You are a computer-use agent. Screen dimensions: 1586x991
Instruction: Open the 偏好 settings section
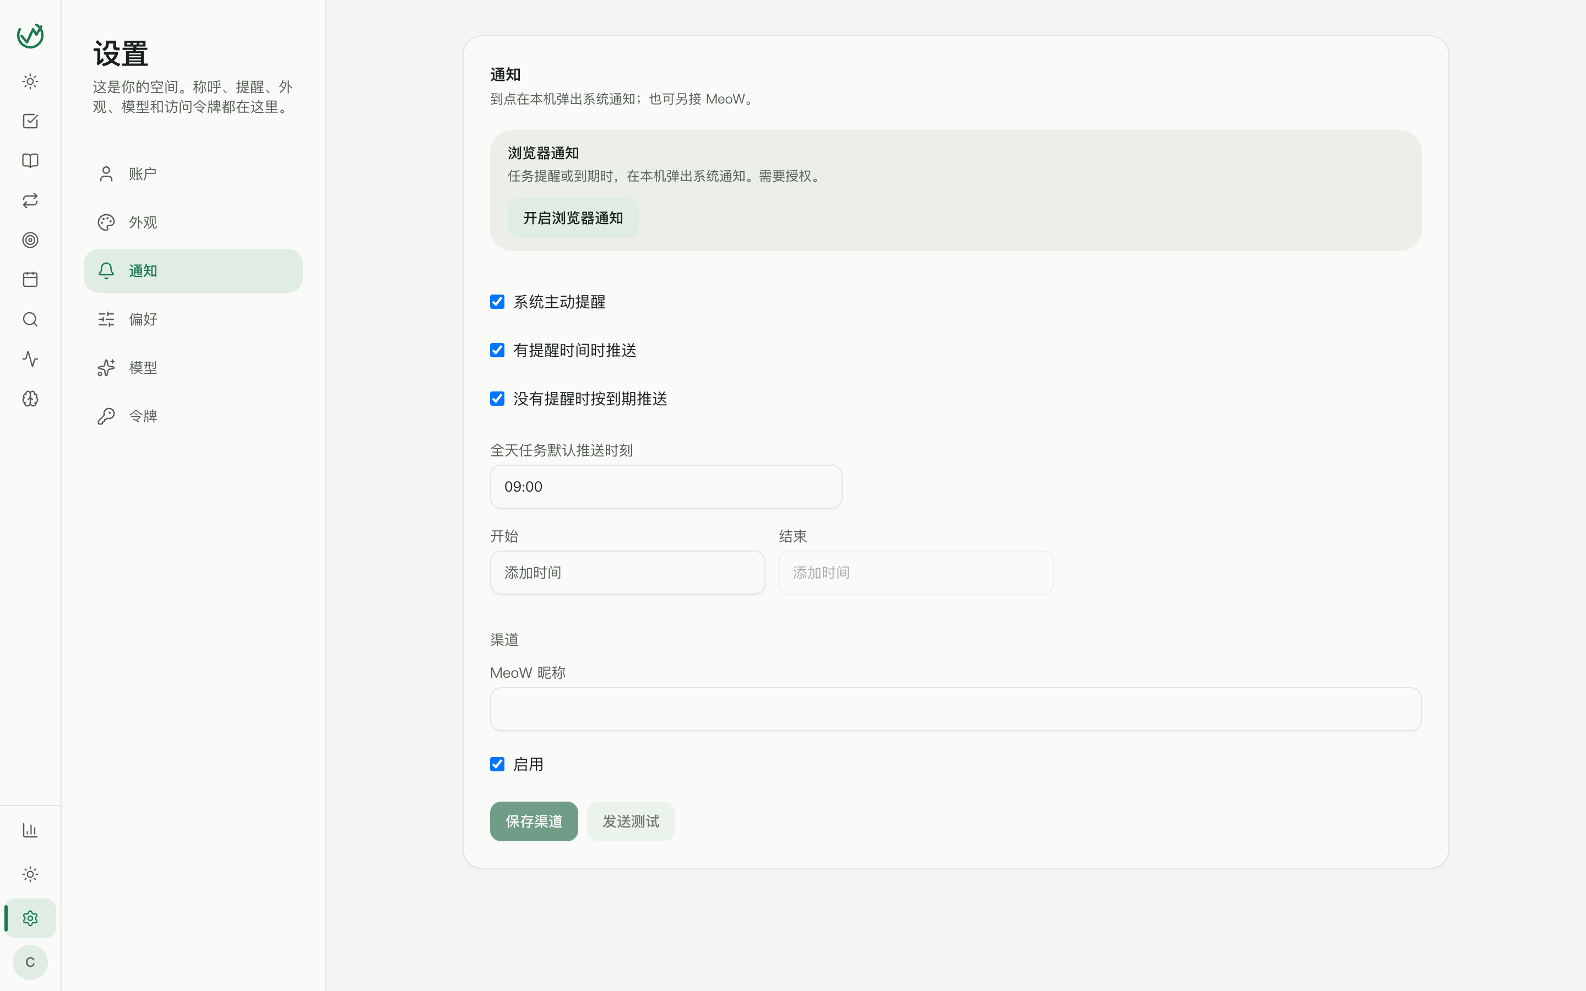(x=193, y=319)
